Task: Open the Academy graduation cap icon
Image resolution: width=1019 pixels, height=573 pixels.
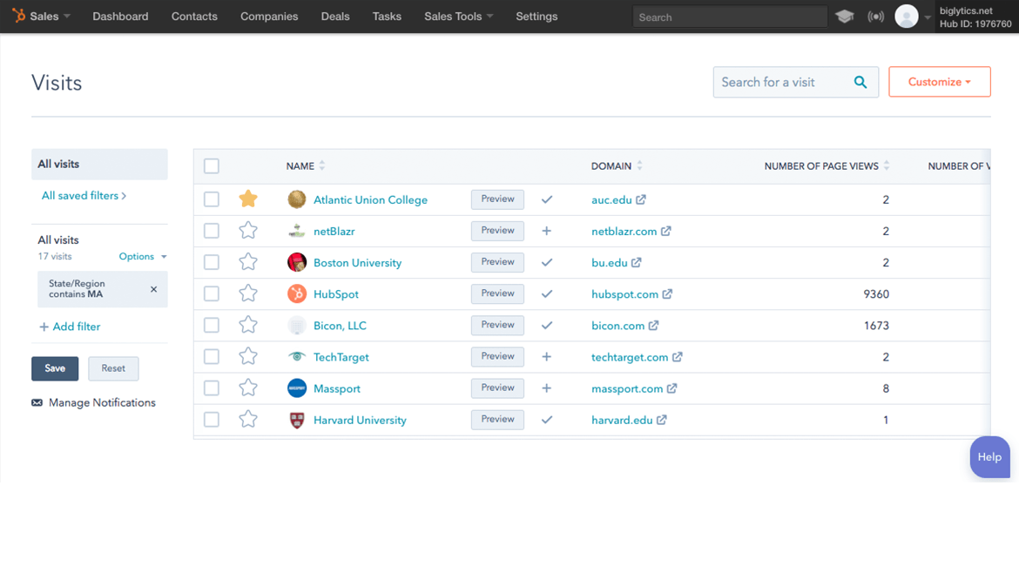Action: point(844,17)
